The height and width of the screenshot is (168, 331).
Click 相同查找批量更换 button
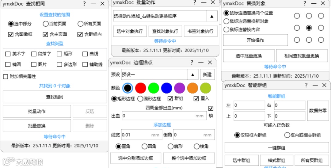click(302, 56)
